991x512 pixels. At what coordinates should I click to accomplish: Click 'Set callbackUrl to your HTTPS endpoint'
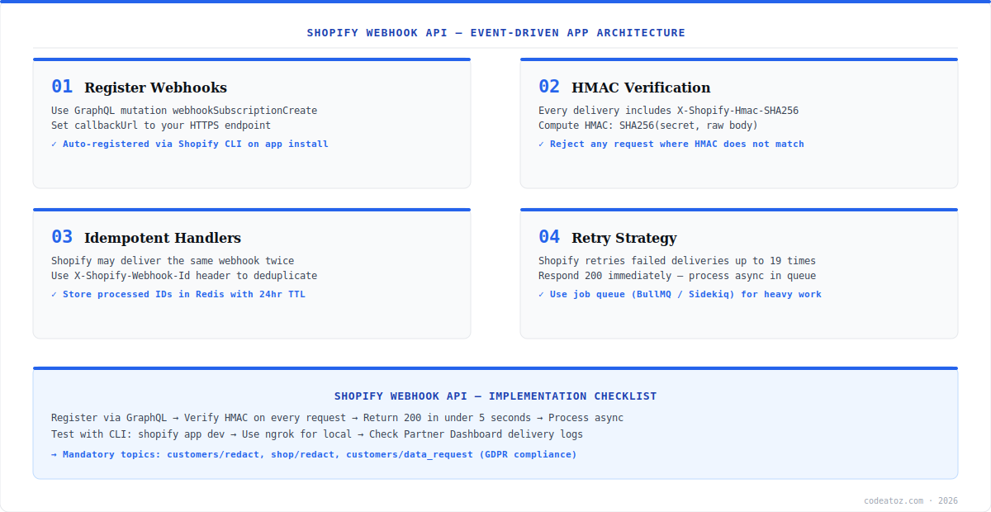pos(161,126)
